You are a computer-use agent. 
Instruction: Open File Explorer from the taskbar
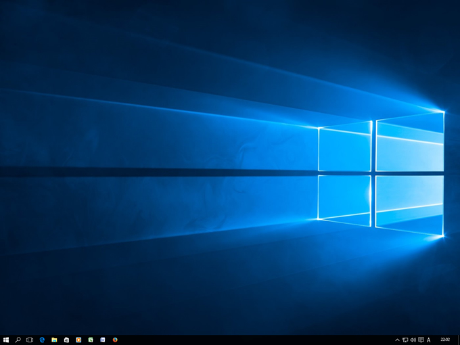click(54, 340)
